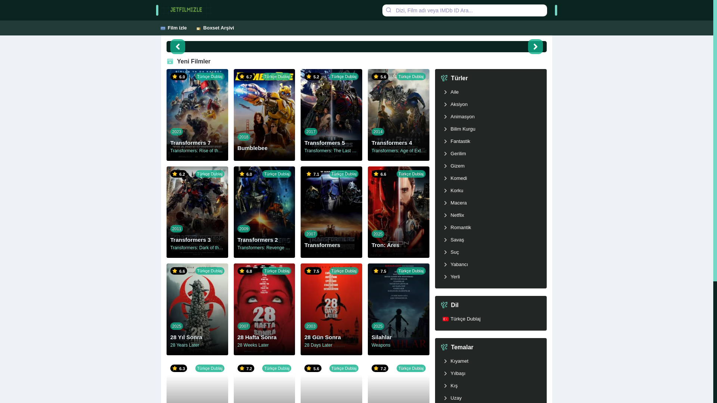The height and width of the screenshot is (403, 717).
Task: Select the Aile genre
Action: click(x=454, y=92)
